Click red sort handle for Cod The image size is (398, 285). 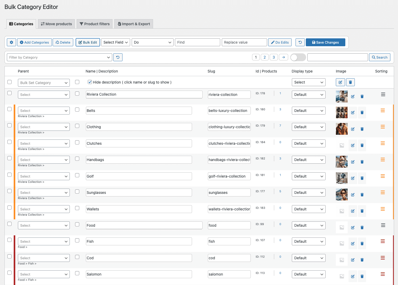(x=383, y=258)
